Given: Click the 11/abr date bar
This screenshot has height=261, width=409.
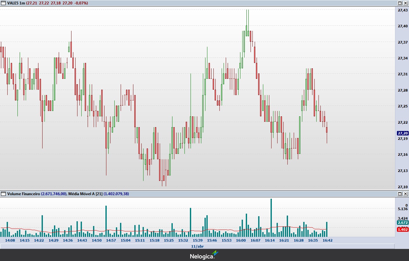Looking at the screenshot, I should [197, 246].
